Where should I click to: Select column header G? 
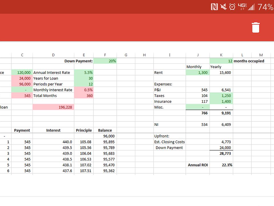pos(126,55)
